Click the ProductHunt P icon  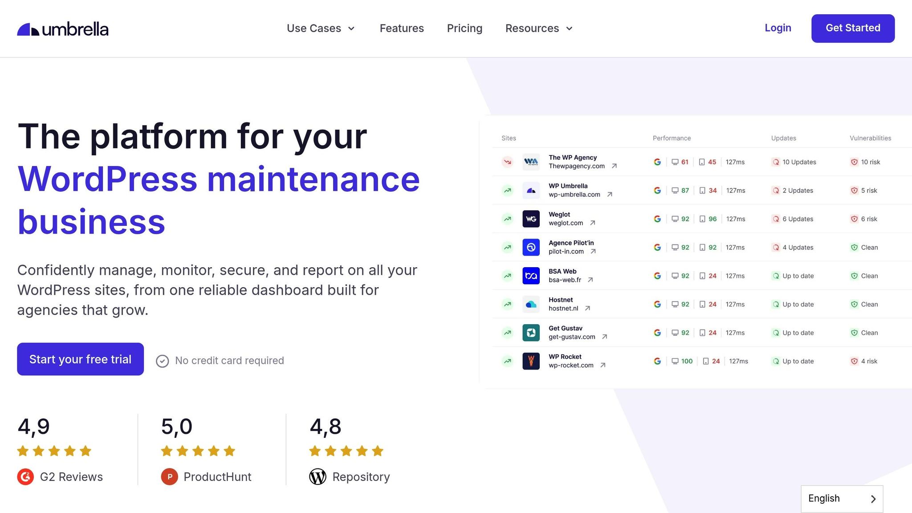click(x=169, y=477)
